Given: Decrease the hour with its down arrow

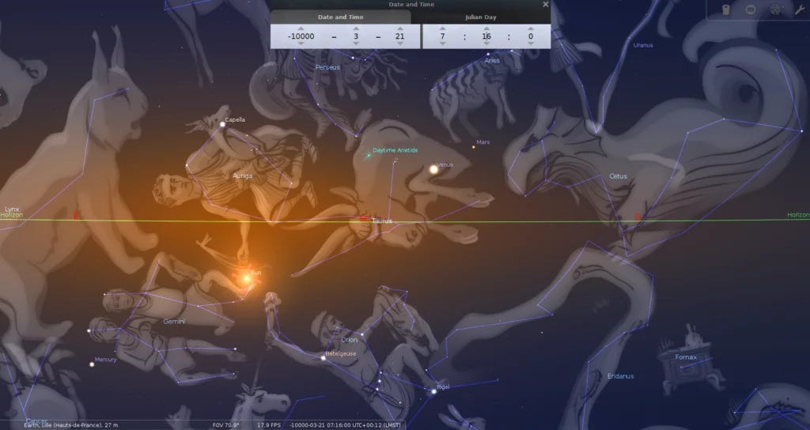Looking at the screenshot, I should click(442, 44).
